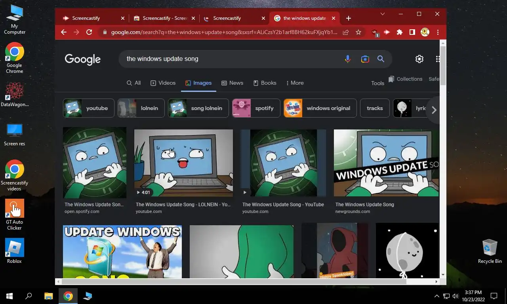Show more suggestion chips with arrow
The width and height of the screenshot is (507, 304).
(x=434, y=110)
